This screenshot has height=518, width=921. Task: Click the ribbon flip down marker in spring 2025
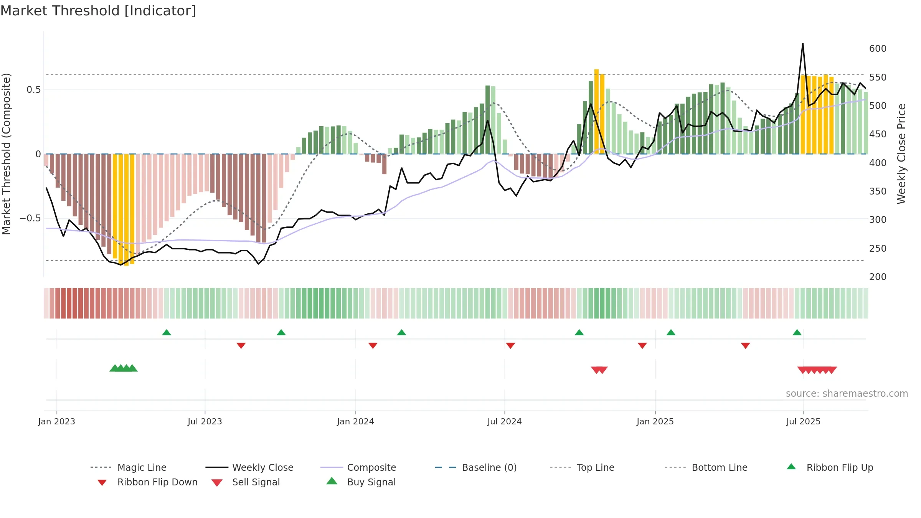[x=746, y=345]
